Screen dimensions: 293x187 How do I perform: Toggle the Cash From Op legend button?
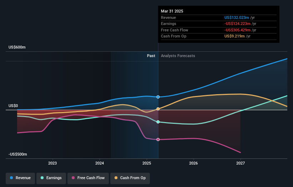point(130,178)
